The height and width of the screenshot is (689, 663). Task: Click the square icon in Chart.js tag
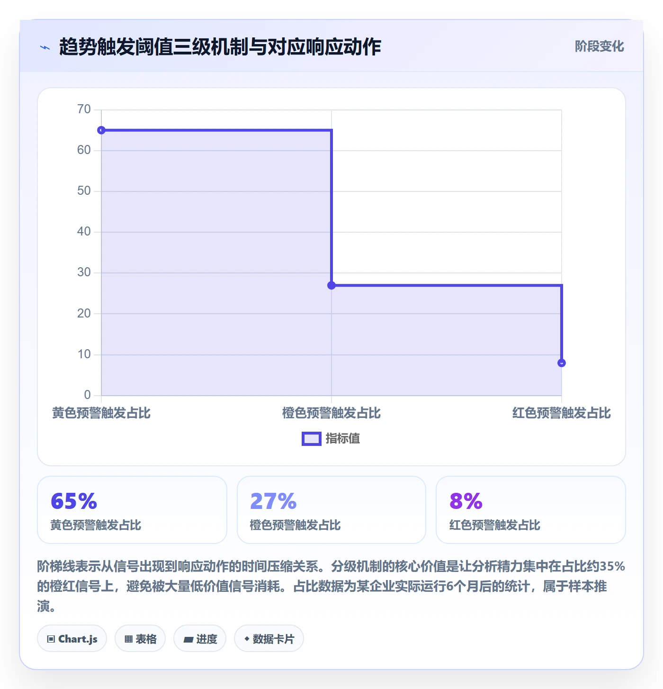51,639
